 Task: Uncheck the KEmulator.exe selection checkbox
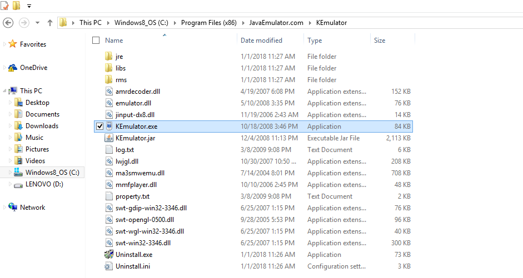click(x=99, y=127)
